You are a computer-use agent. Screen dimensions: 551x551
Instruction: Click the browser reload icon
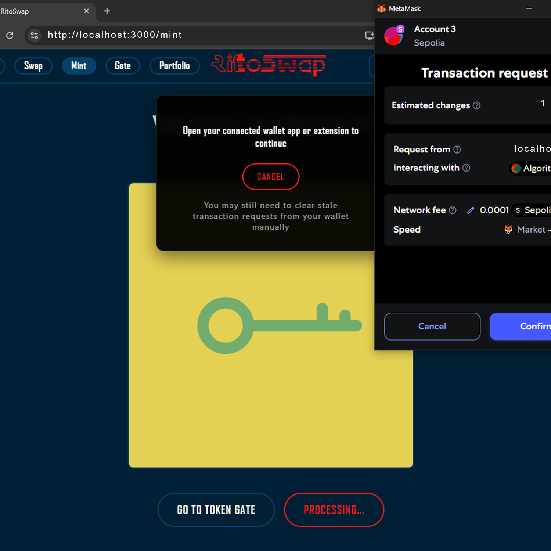pos(10,35)
